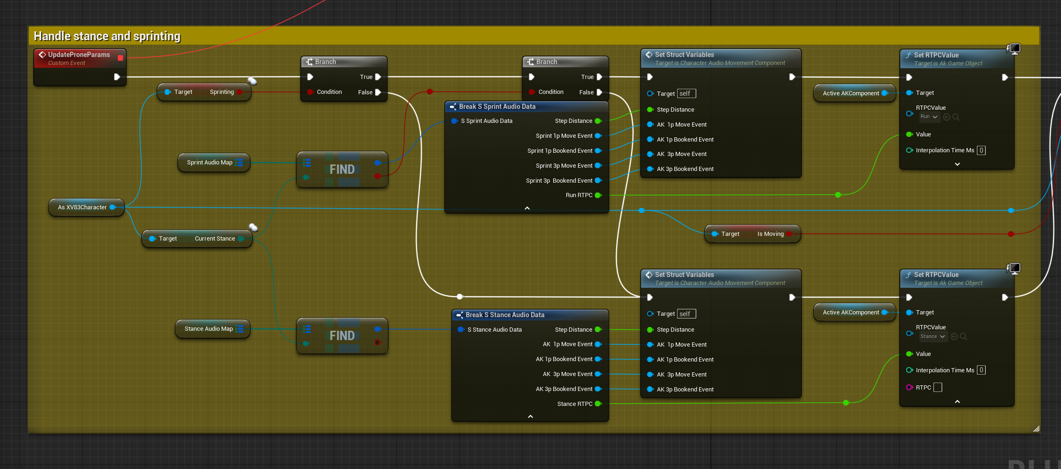This screenshot has height=469, width=1061.
Task: Collapse Break S Sprint Audio Data pins
Action: [527, 208]
